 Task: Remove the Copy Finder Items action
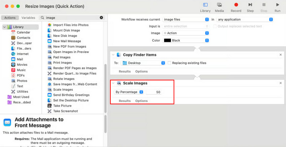tap(281, 55)
